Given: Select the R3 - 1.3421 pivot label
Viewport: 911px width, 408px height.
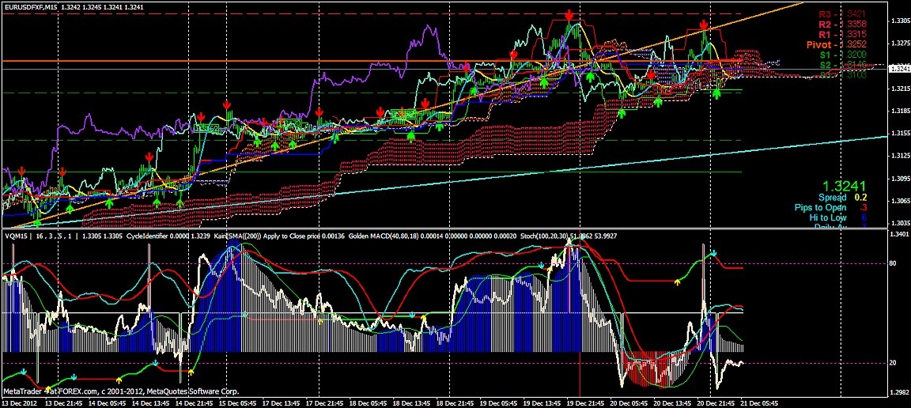Looking at the screenshot, I should pos(843,14).
